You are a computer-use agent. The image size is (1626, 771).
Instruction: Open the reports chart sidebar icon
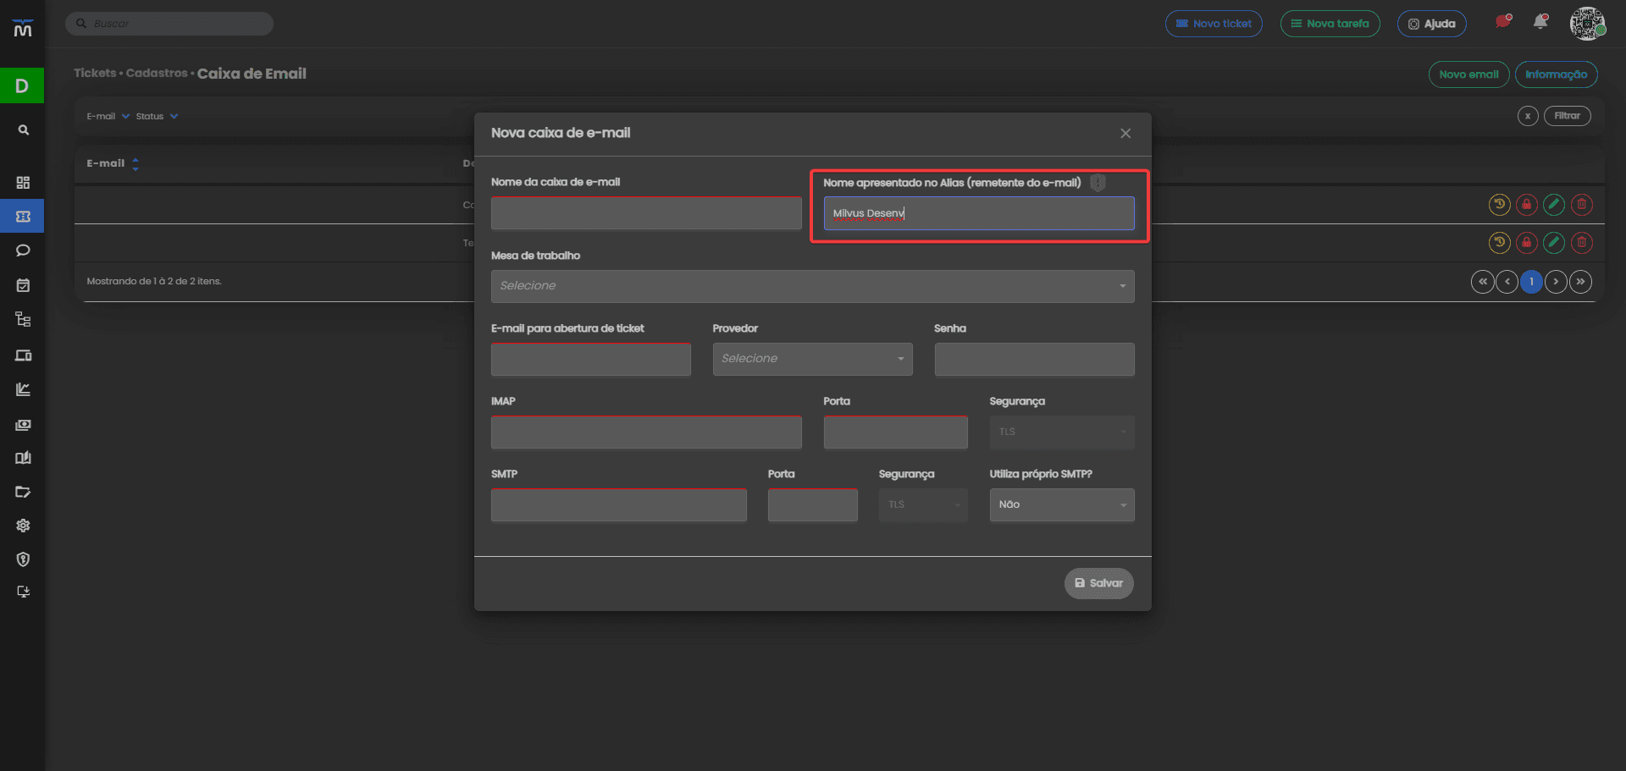pos(23,389)
